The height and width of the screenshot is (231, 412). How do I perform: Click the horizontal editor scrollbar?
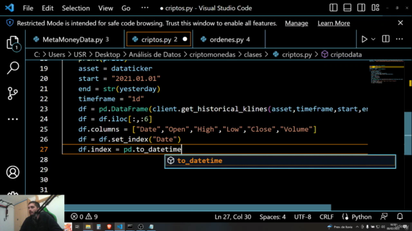198,207
